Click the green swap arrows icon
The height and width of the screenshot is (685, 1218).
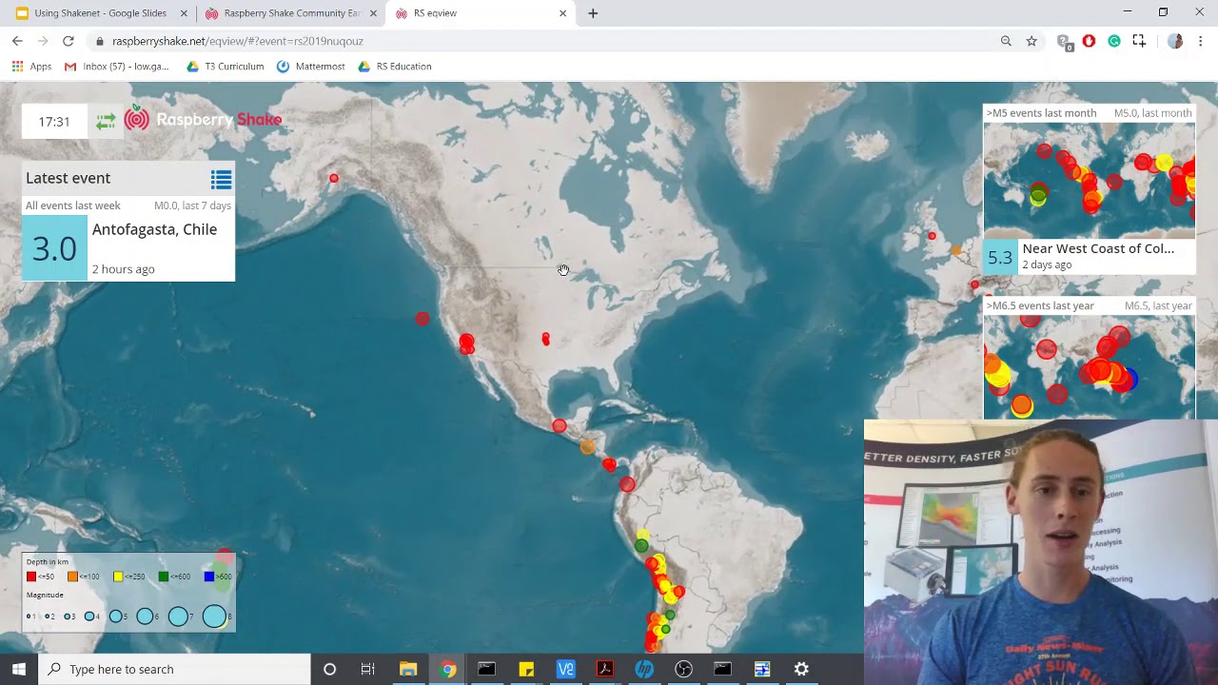tap(106, 121)
